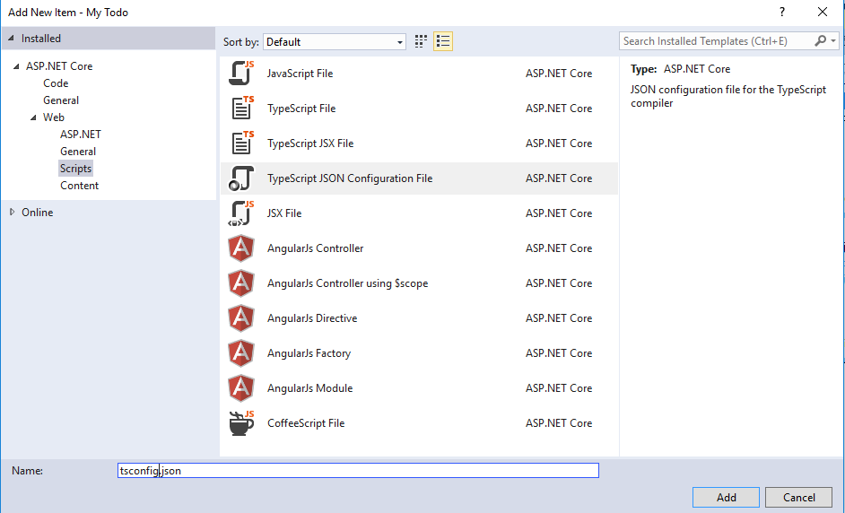Select the JSX File template icon

[x=241, y=213]
